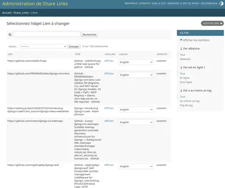Sort by the Lien column header

click(10, 54)
